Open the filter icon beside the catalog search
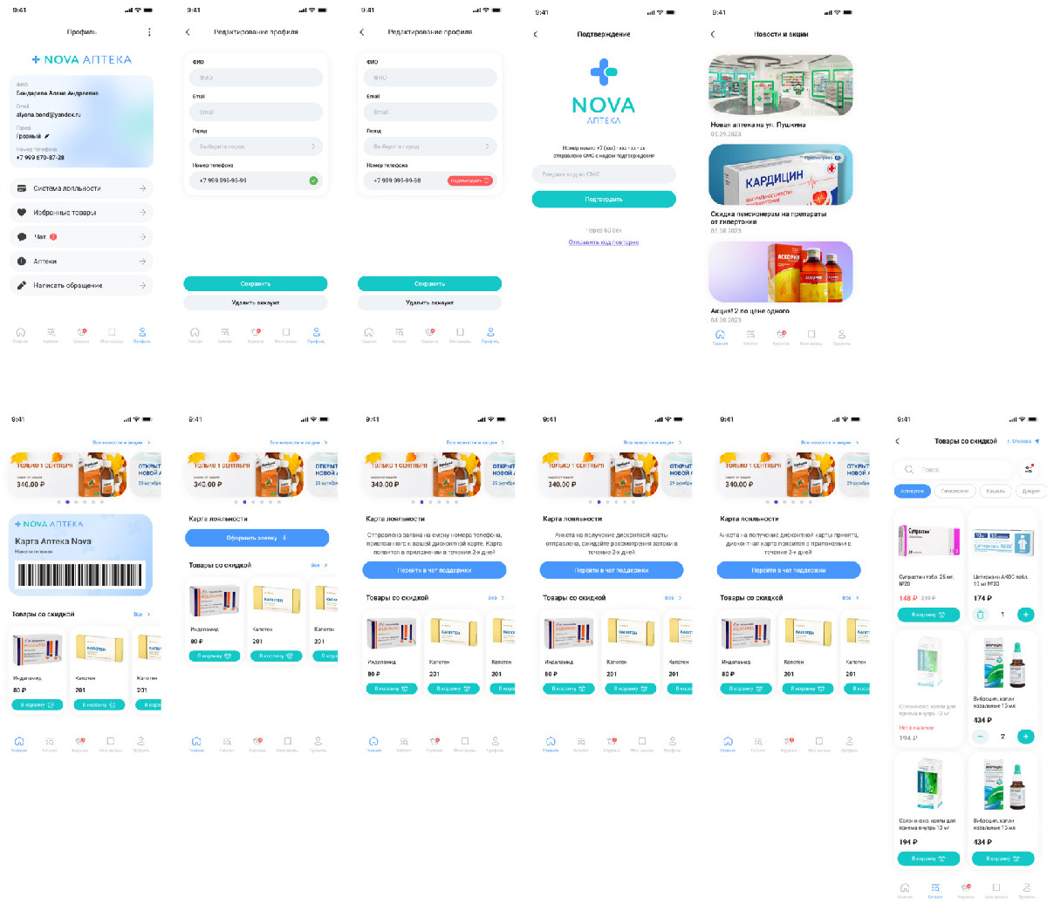Viewport: 1047px width, 904px height. click(x=1029, y=469)
